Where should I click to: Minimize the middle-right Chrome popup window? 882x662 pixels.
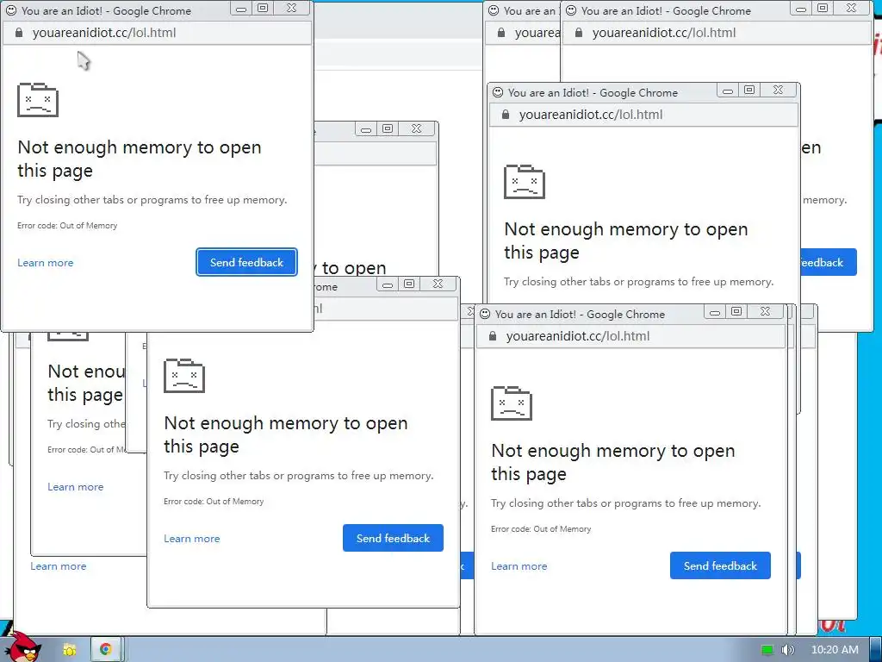(727, 91)
